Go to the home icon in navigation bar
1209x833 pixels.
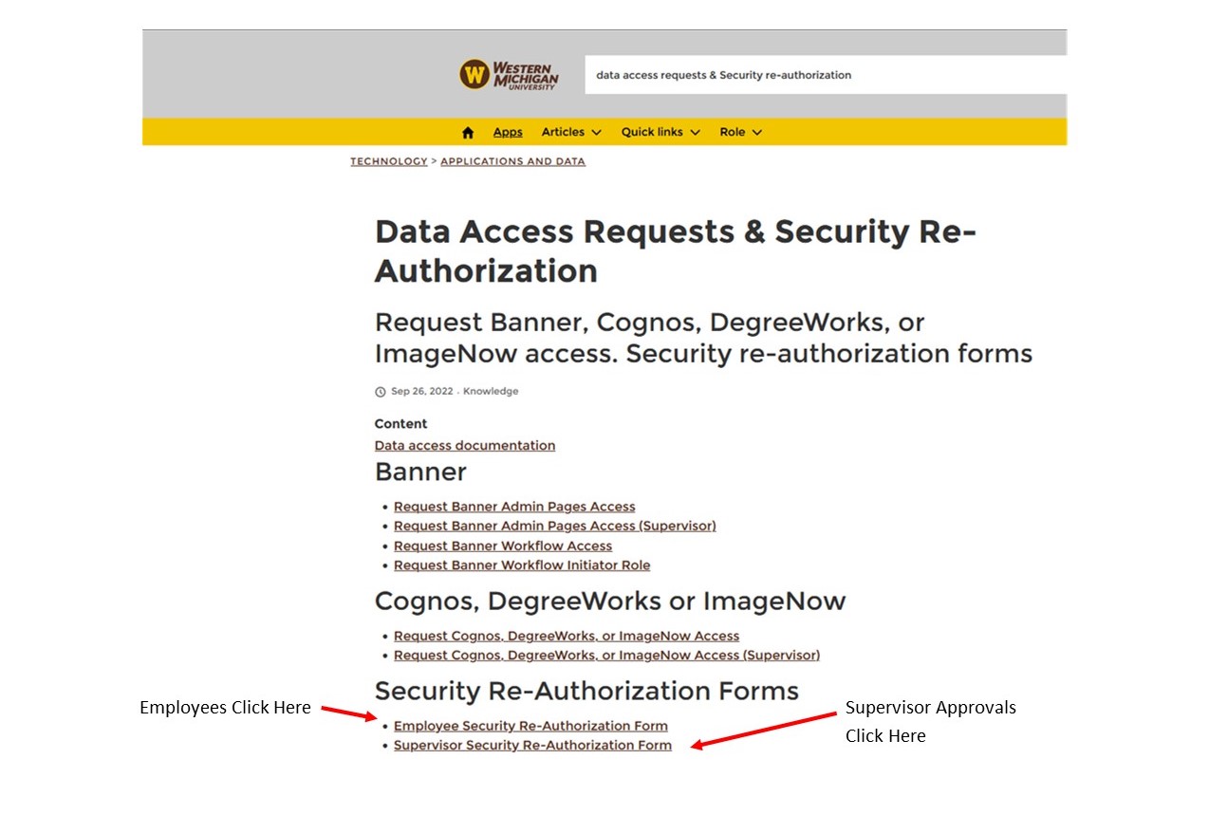(467, 133)
